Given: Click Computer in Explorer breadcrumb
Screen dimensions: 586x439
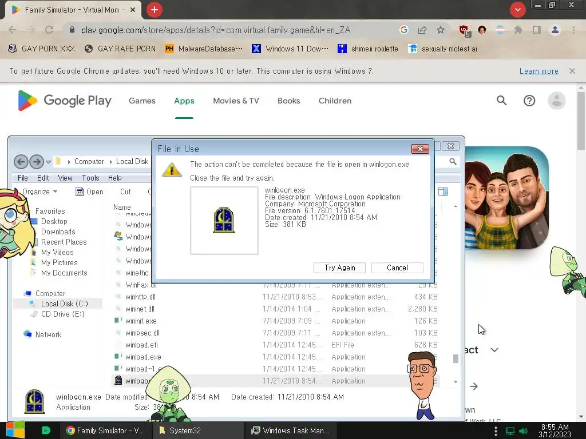Looking at the screenshot, I should 89,162.
